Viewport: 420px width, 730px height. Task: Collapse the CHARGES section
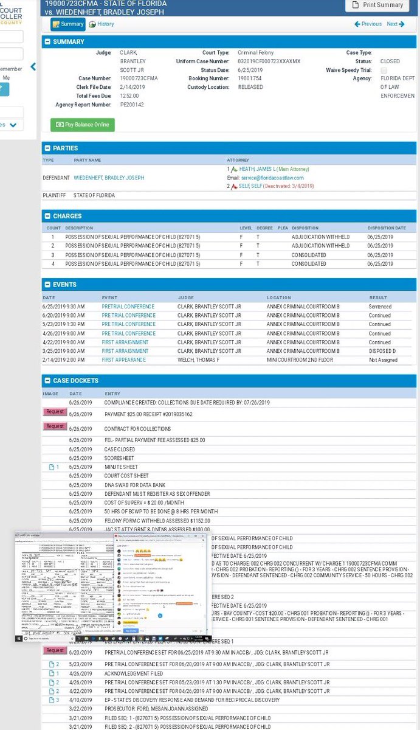[47, 216]
